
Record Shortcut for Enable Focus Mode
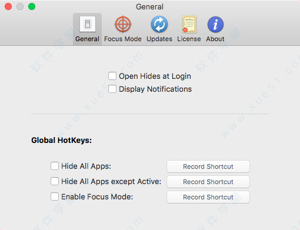208,197
